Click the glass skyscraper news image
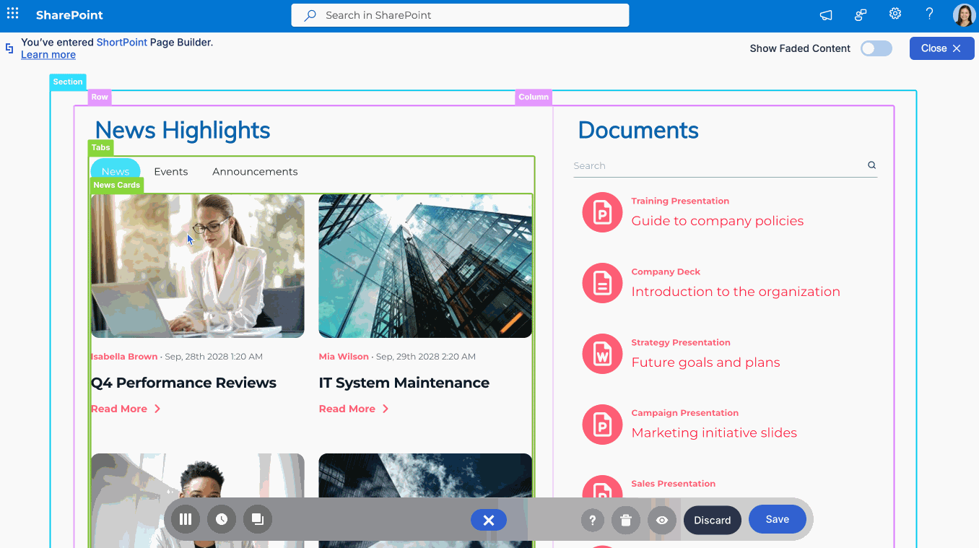Image resolution: width=979 pixels, height=548 pixels. (425, 266)
